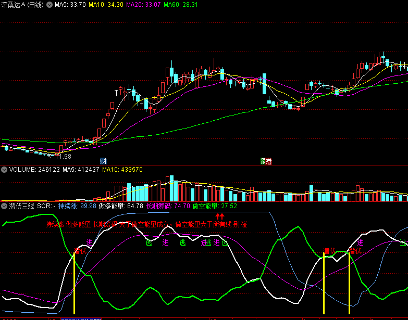Click the SCR: - readout
This screenshot has width=408, height=320.
[46, 206]
